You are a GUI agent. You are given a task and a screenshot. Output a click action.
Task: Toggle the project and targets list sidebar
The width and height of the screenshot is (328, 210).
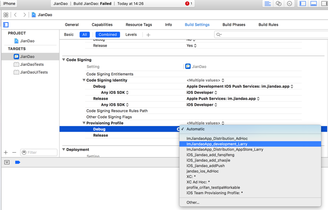pyautogui.click(x=6, y=25)
